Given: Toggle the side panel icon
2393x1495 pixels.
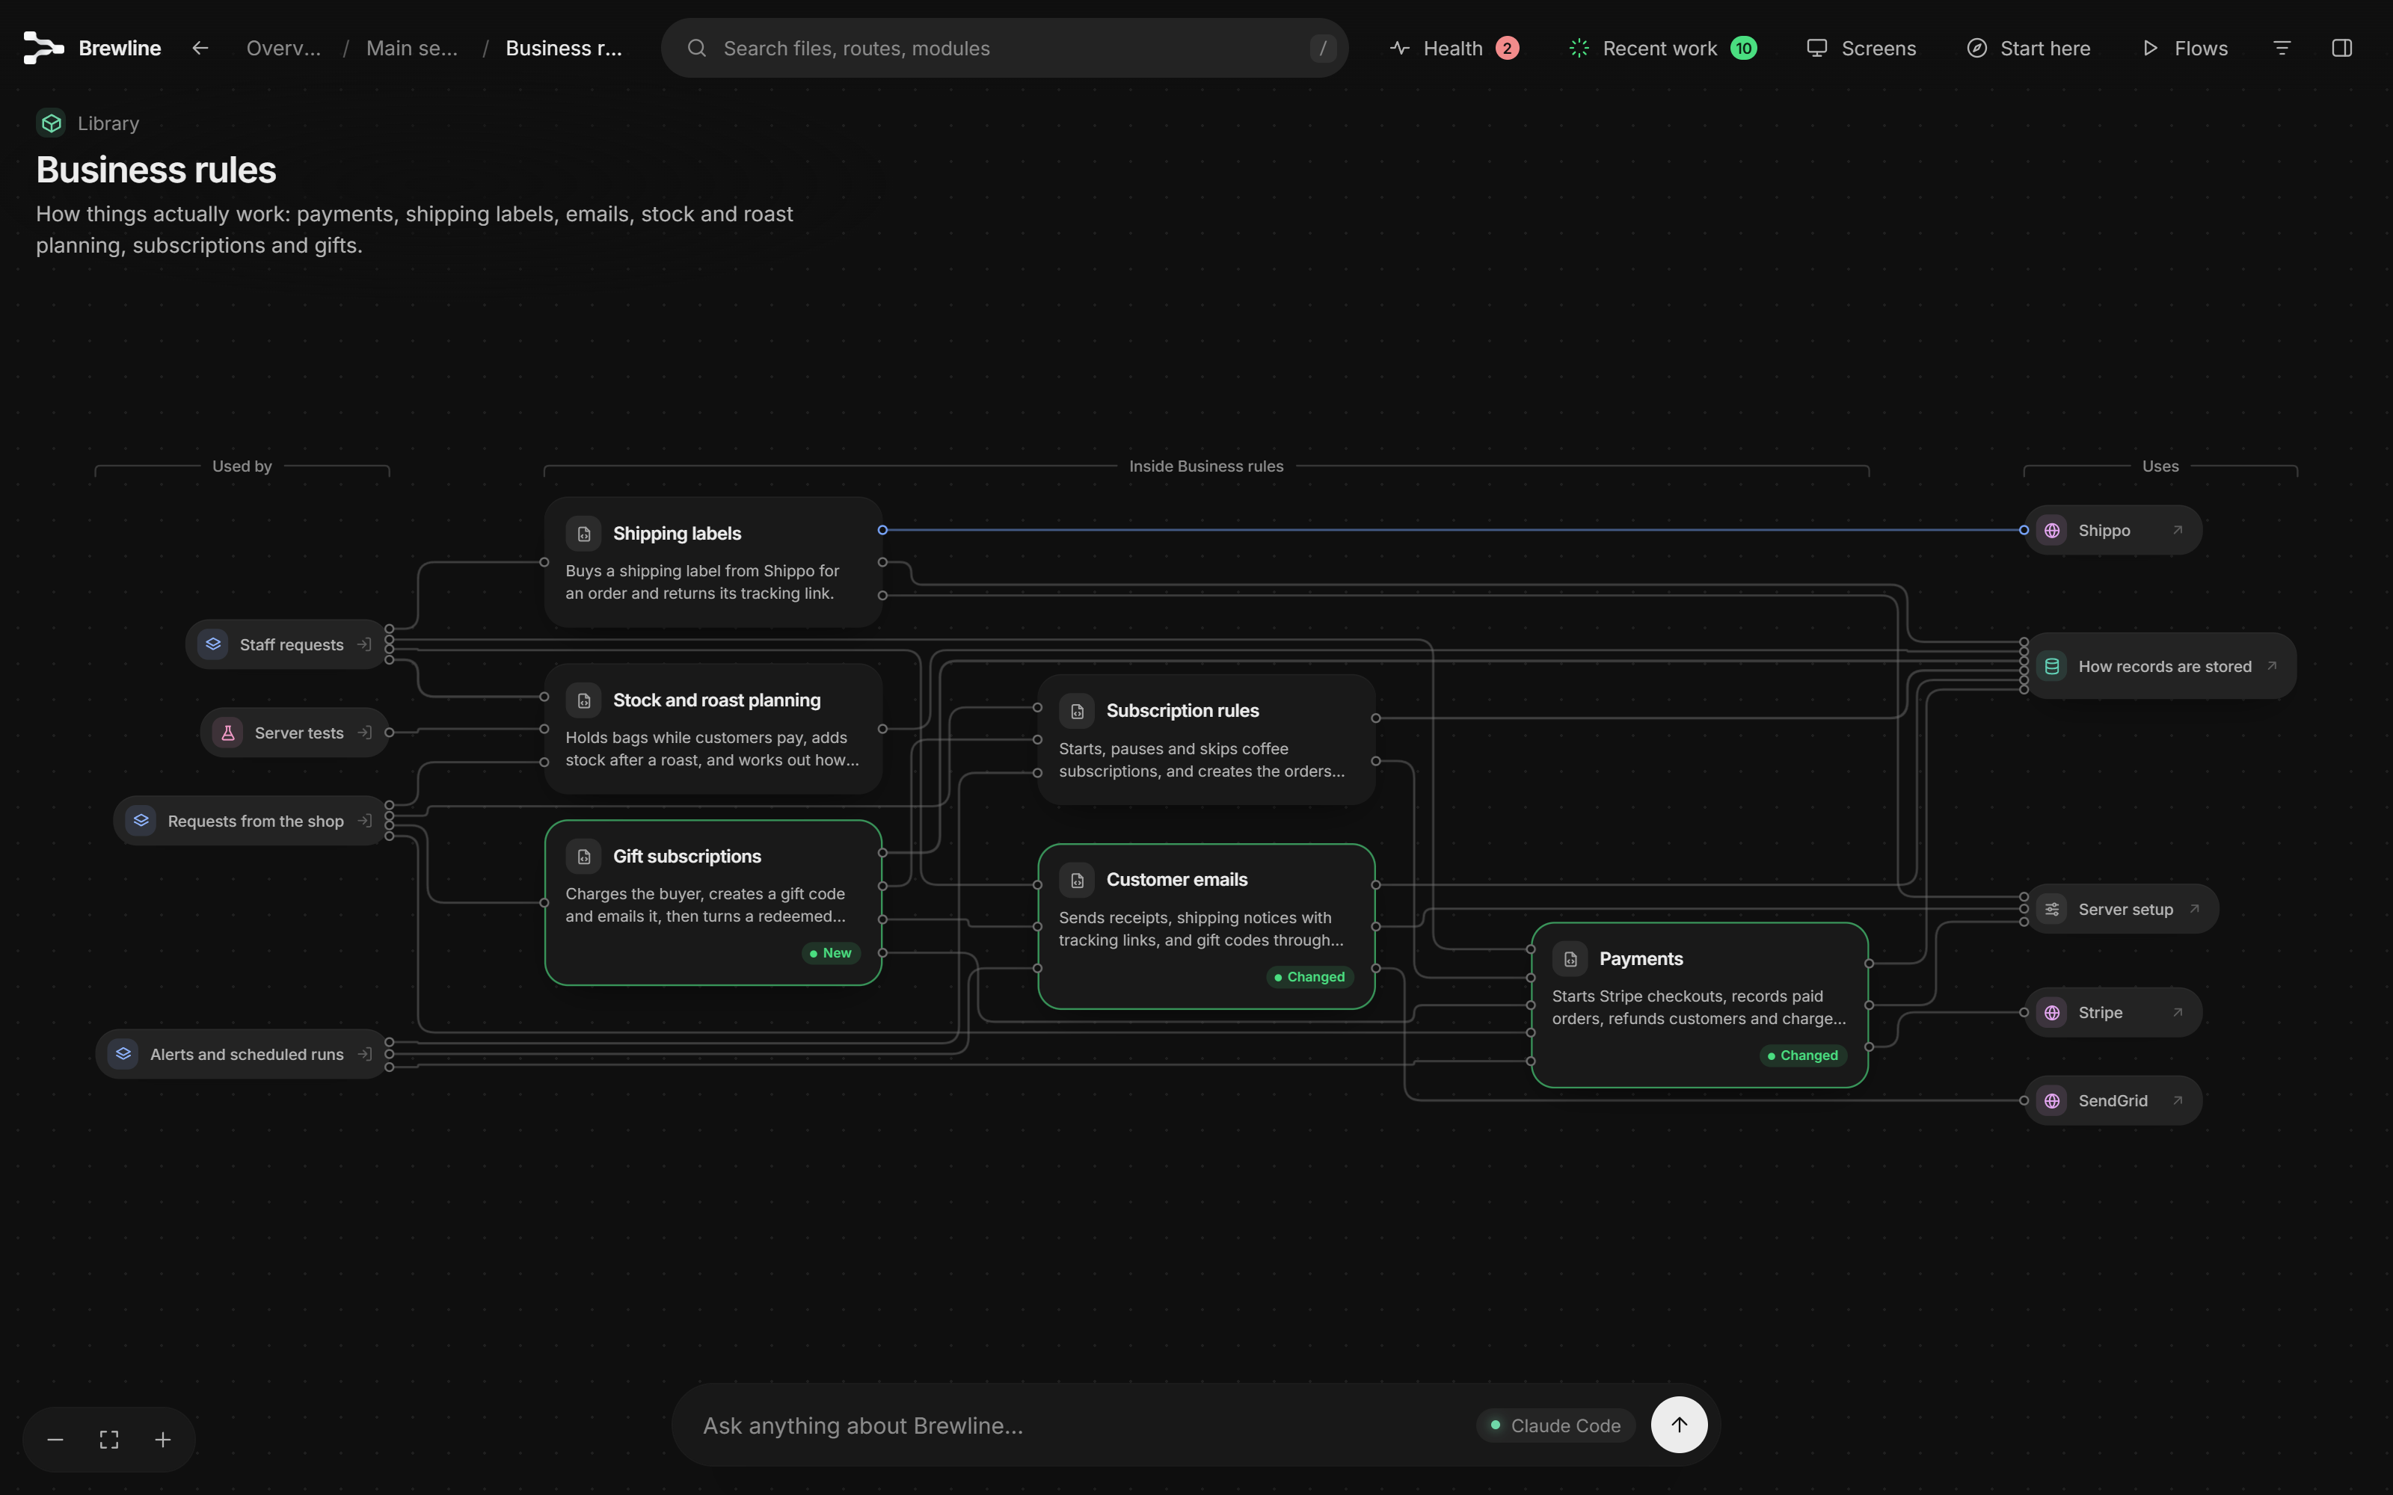Looking at the screenshot, I should (2341, 47).
